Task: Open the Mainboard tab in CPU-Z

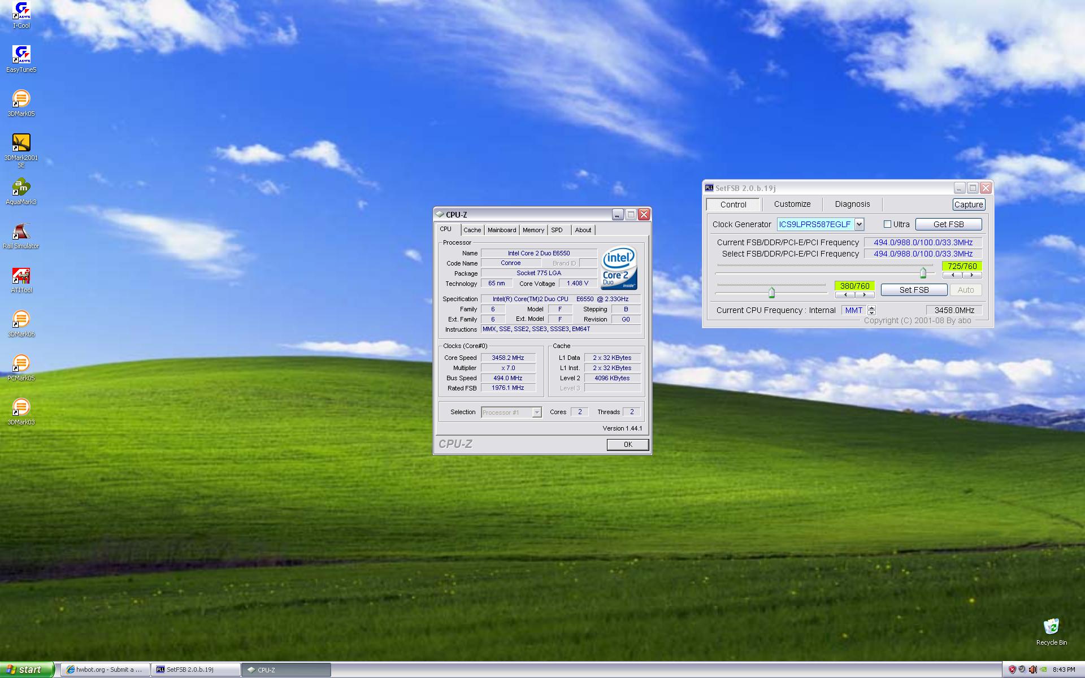Action: click(502, 230)
